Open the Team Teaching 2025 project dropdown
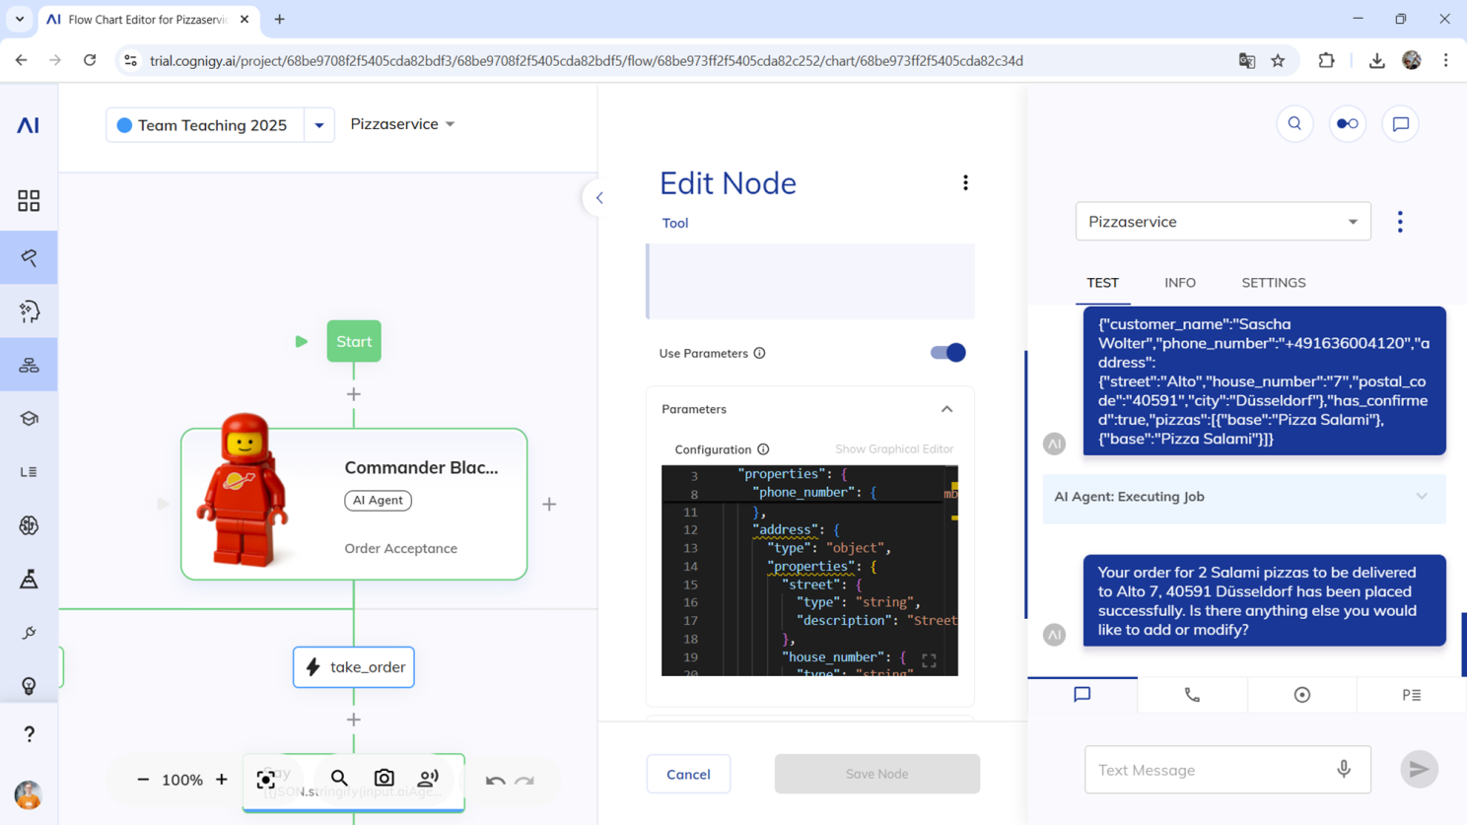The image size is (1467, 825). (319, 125)
